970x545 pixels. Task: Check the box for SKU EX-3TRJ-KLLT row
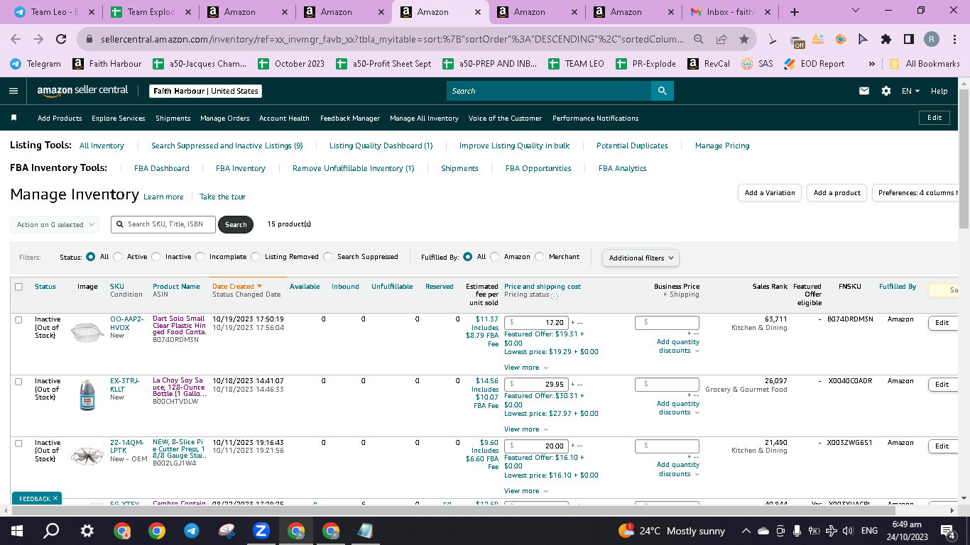coord(18,381)
